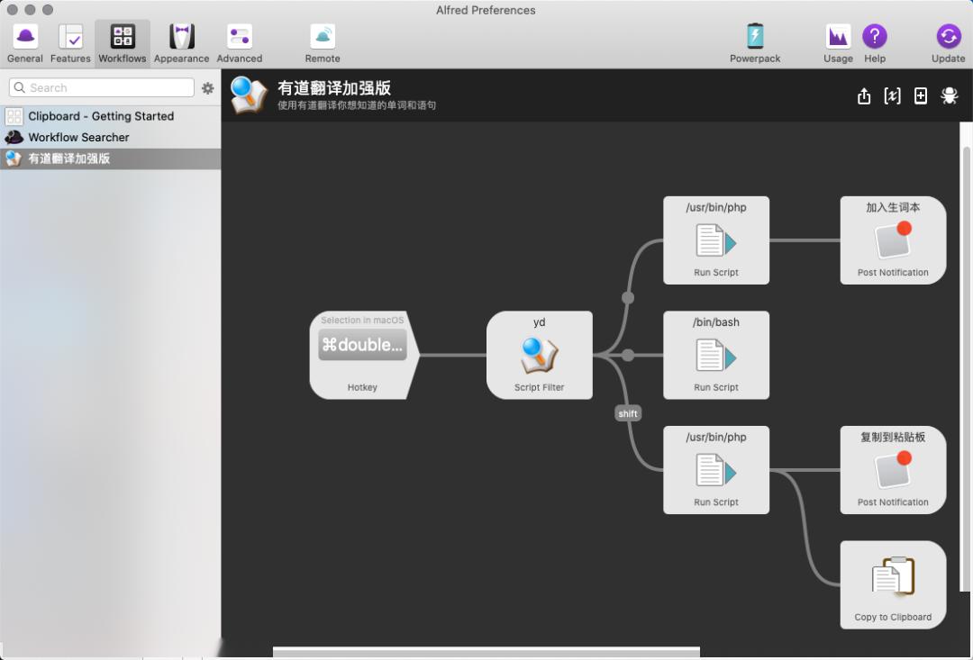This screenshot has width=973, height=660.
Task: Click the canvas horizontal scrollbar
Action: point(486,651)
